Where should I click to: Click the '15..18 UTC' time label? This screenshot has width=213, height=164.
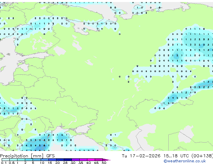(x=176, y=156)
